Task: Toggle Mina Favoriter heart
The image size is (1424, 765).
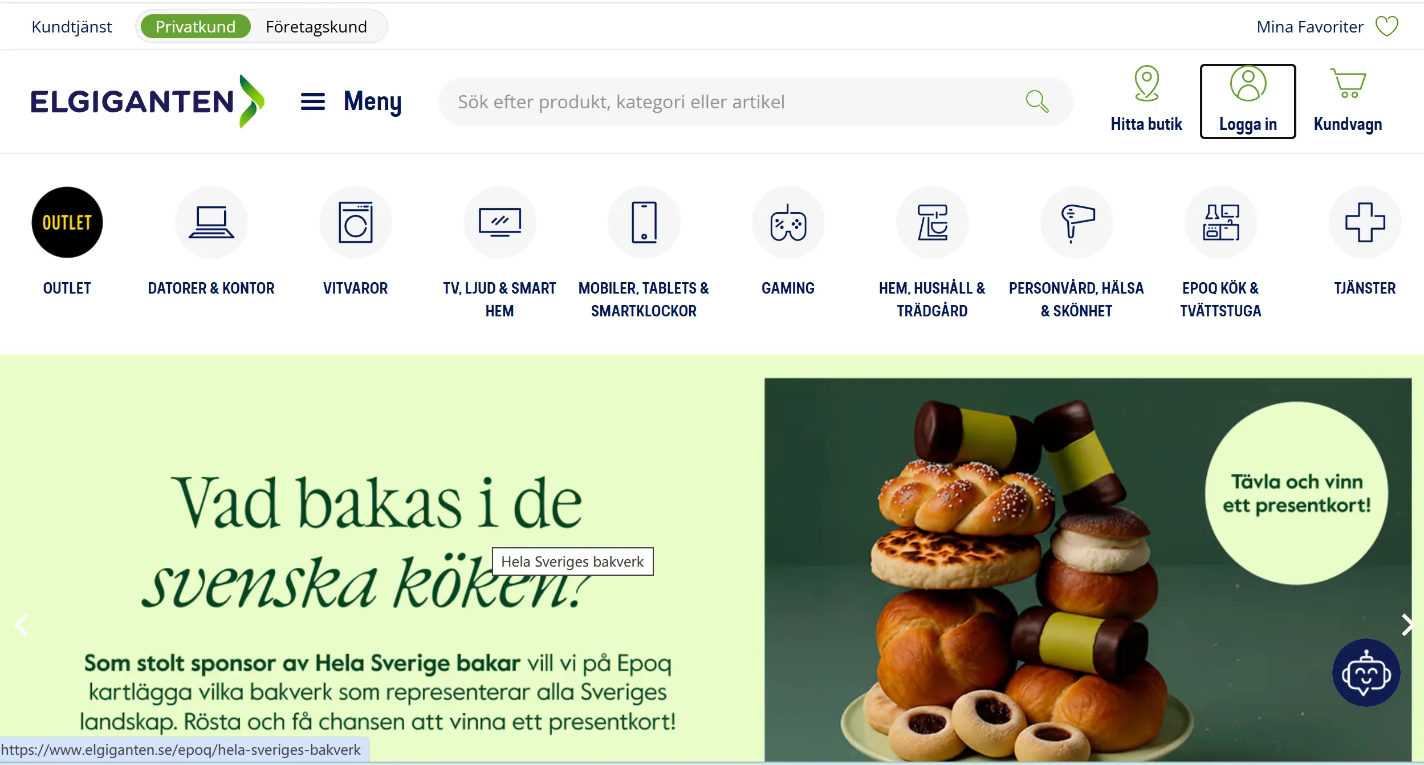Action: pyautogui.click(x=1386, y=26)
